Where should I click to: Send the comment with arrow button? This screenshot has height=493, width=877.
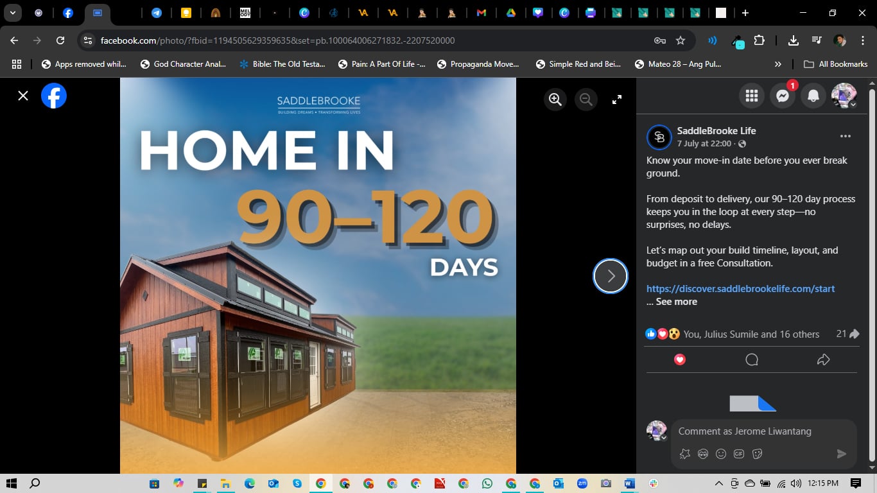842,454
